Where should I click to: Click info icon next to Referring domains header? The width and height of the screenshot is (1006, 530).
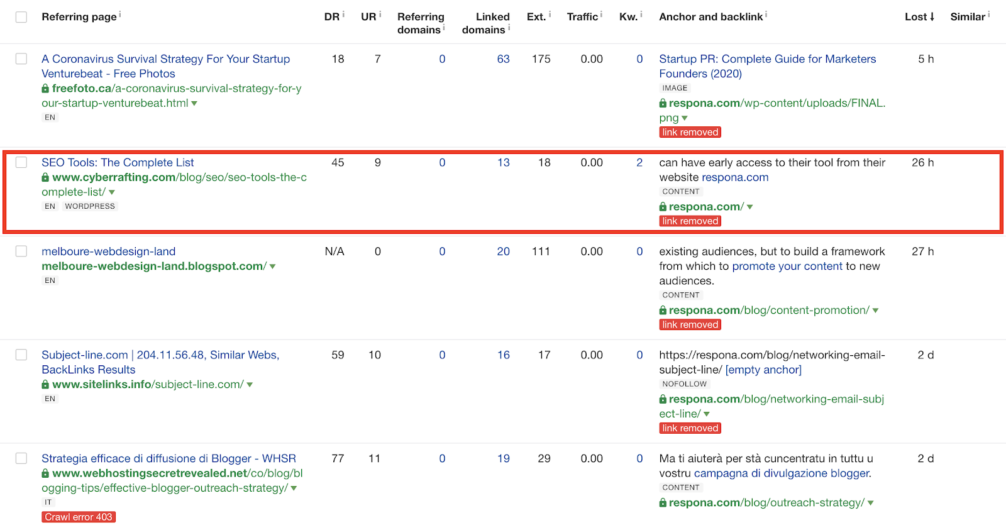click(444, 27)
